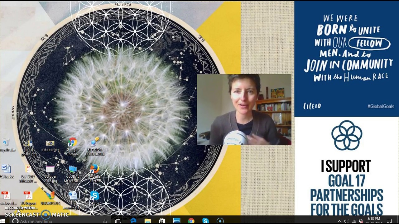Open the volume control tray icon

[x=346, y=221]
